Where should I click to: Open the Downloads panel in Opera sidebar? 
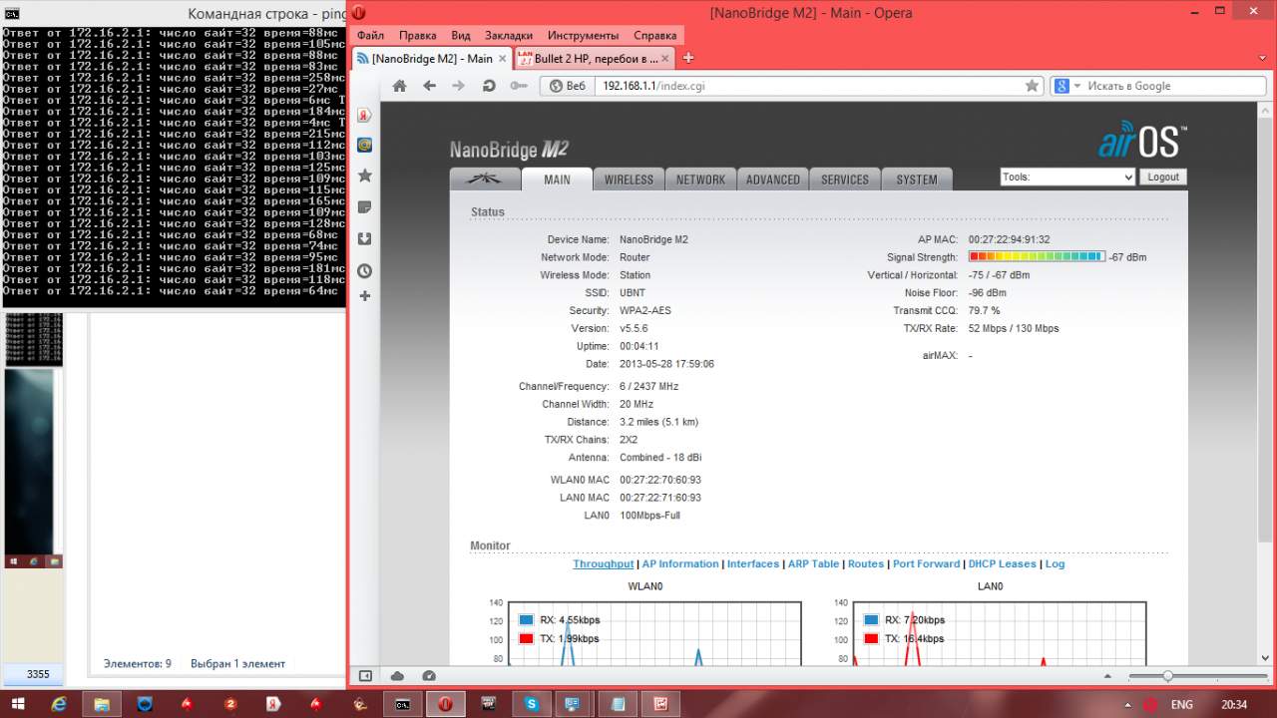tap(365, 238)
